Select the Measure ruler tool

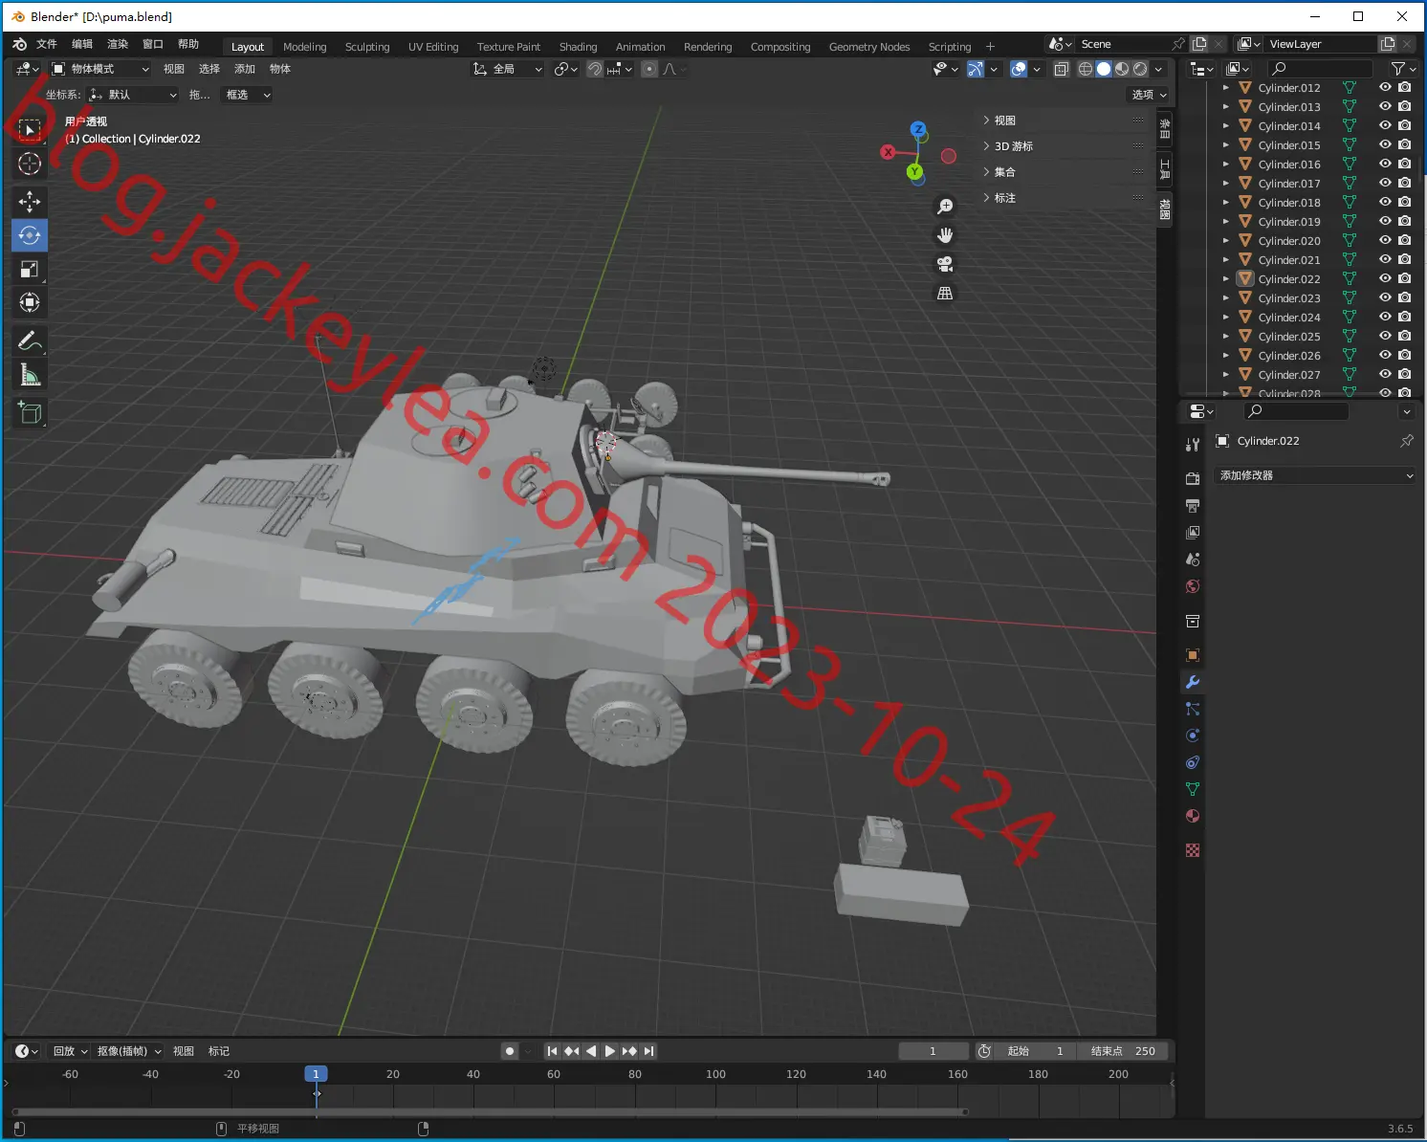tap(30, 375)
